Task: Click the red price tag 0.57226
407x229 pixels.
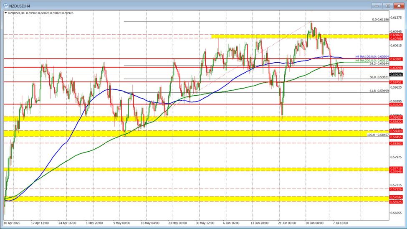Action: pyautogui.click(x=396, y=189)
